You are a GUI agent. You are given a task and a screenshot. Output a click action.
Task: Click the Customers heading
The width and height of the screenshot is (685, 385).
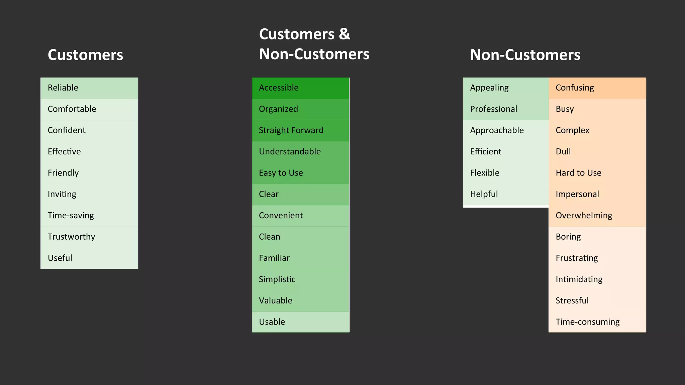tap(85, 55)
